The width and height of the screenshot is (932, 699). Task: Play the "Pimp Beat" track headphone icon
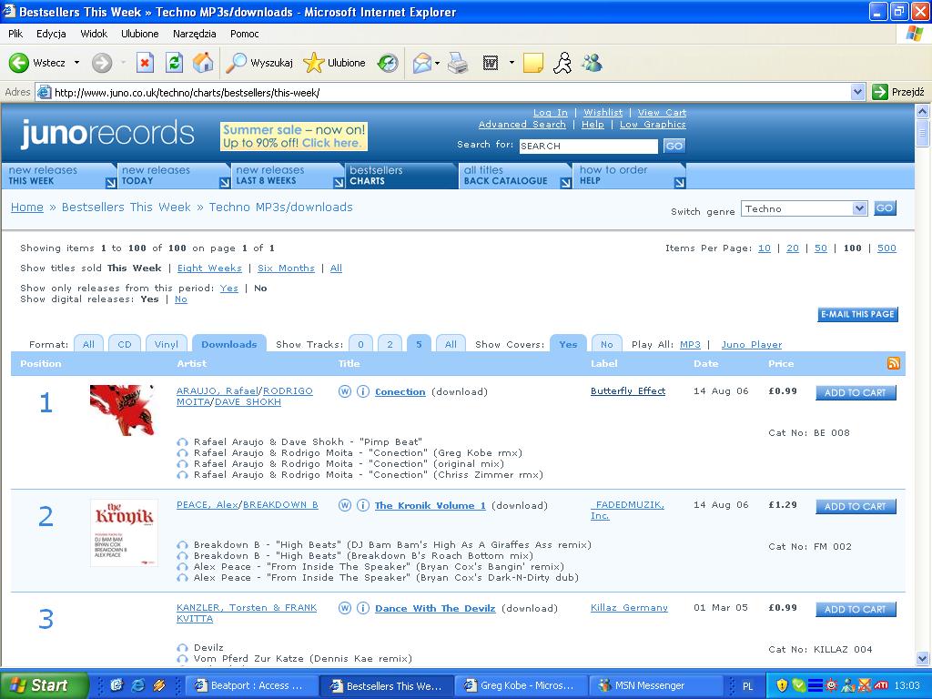182,442
